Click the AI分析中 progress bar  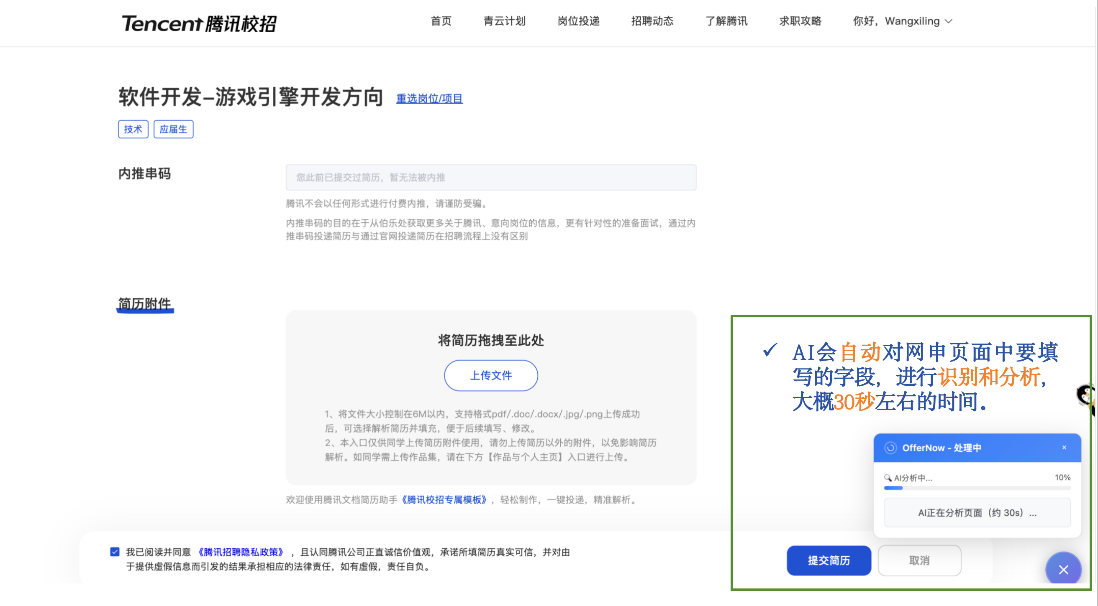[977, 488]
